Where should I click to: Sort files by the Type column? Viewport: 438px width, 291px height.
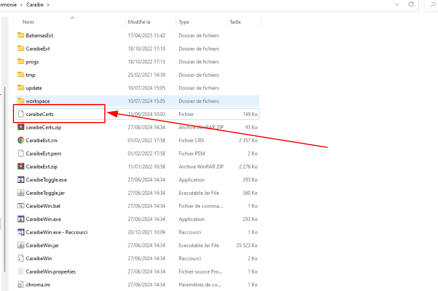(x=184, y=22)
